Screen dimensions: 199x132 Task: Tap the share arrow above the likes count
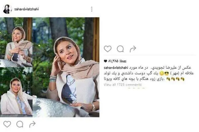pos(133,49)
